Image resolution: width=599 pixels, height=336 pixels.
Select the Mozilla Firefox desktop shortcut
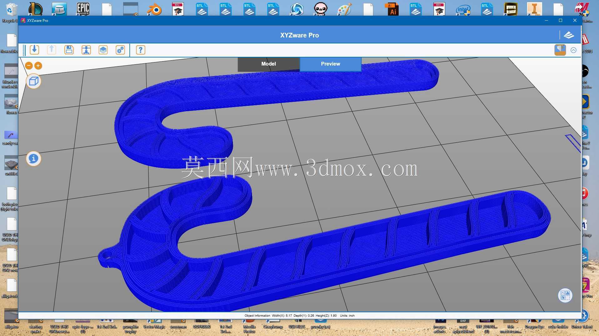[x=249, y=326]
